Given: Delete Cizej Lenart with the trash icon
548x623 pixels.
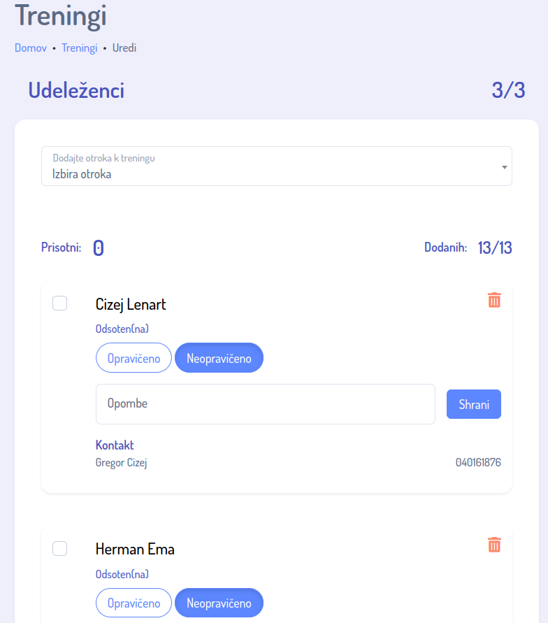Looking at the screenshot, I should tap(494, 300).
